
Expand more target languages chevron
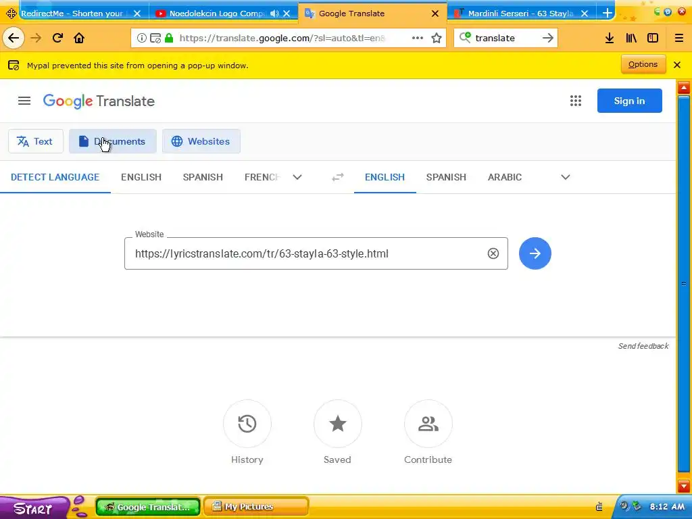pos(566,177)
